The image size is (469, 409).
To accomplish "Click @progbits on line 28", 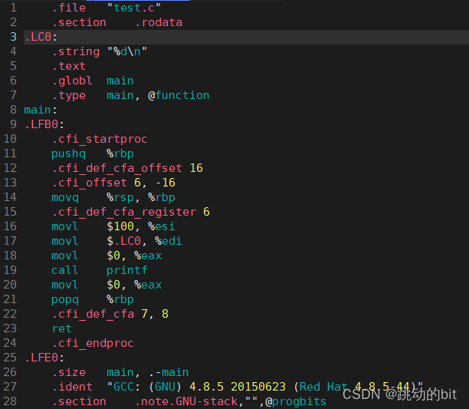I will click(x=296, y=401).
